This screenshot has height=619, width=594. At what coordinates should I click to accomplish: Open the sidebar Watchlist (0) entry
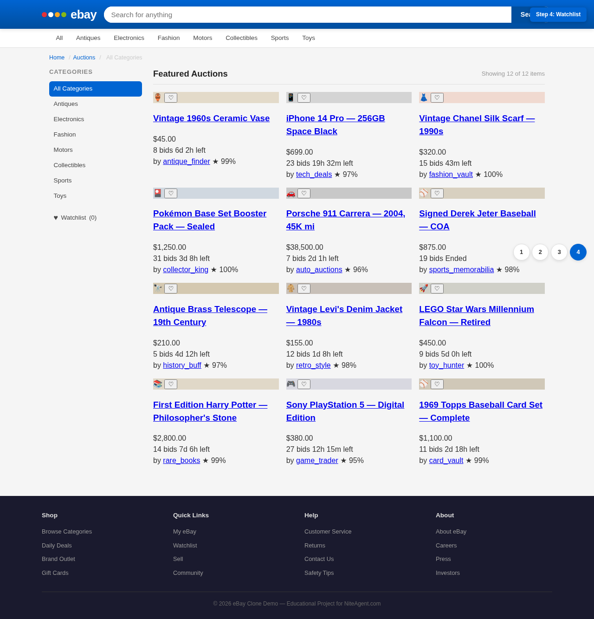tap(96, 217)
